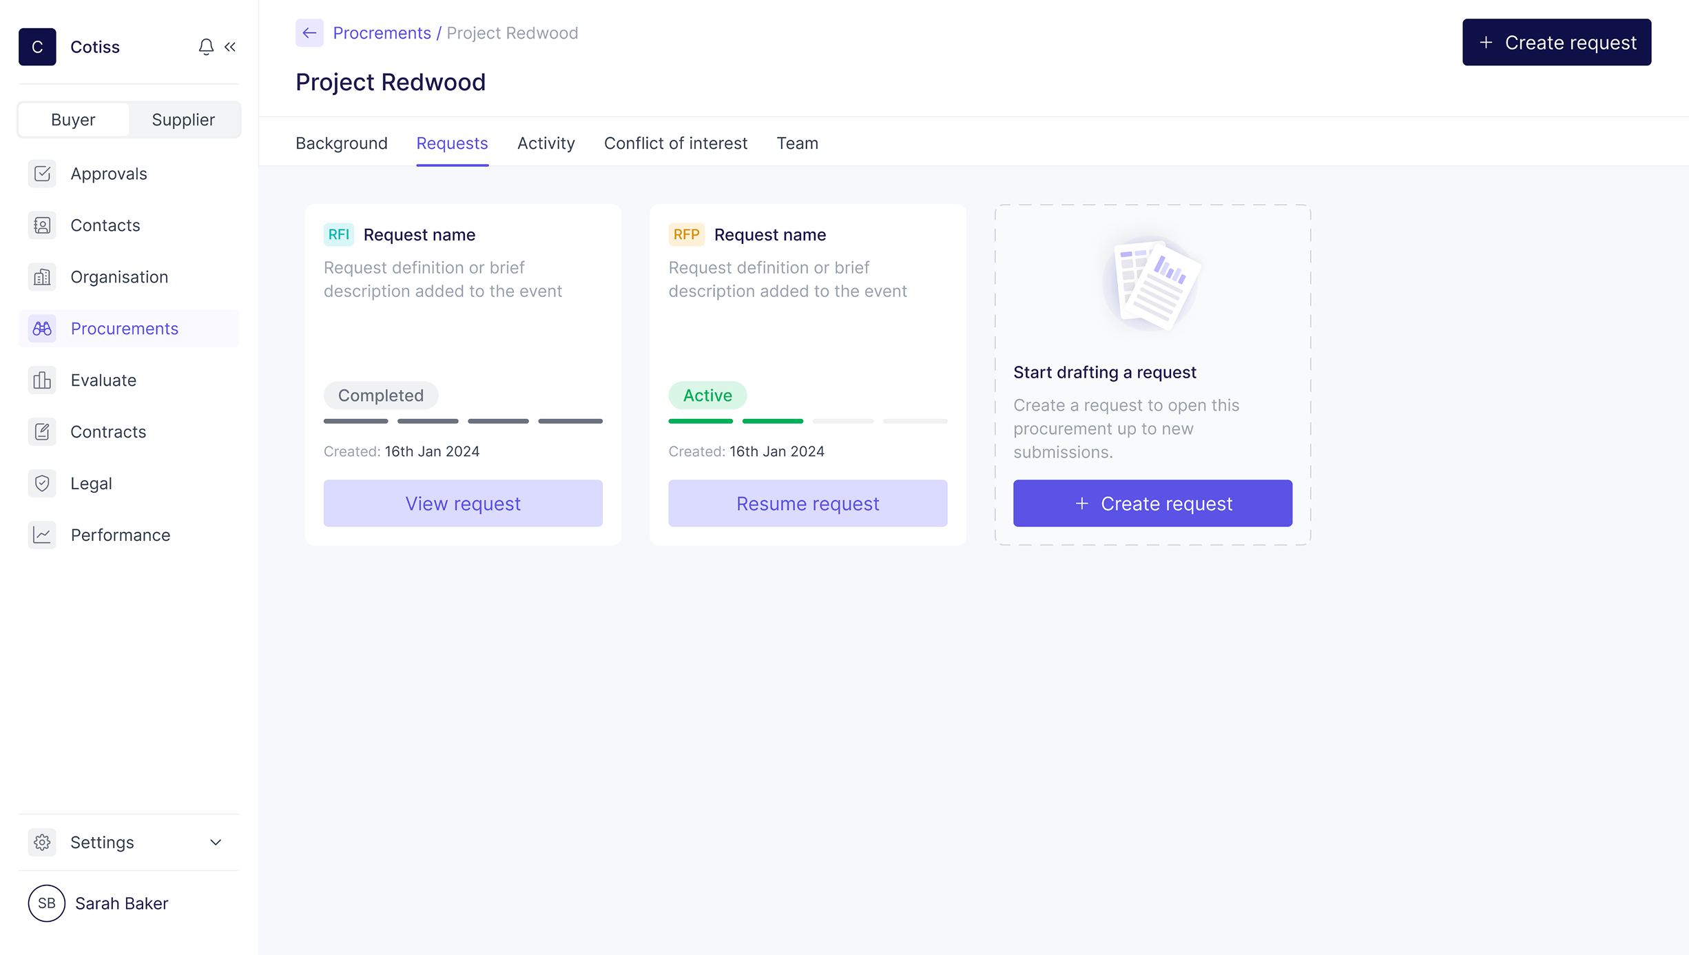Switch to Supplier mode
Viewport: 1689px width, 955px height.
(183, 120)
